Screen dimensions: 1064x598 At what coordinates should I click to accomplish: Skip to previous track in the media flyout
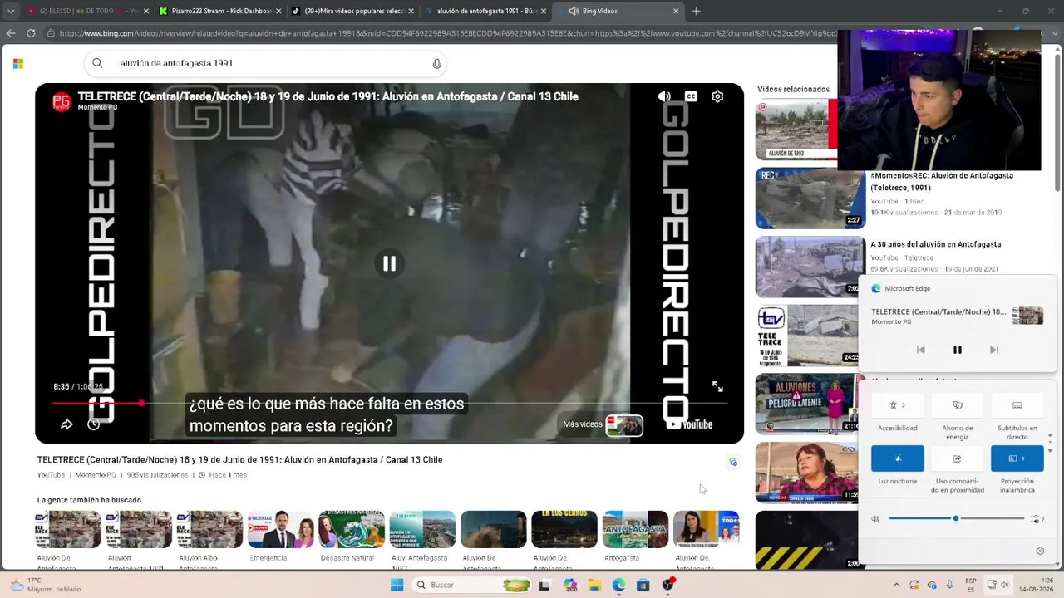click(x=920, y=350)
